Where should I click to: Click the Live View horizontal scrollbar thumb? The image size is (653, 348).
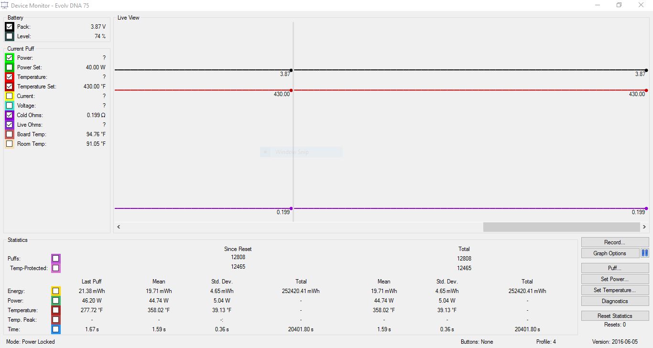[561, 227]
